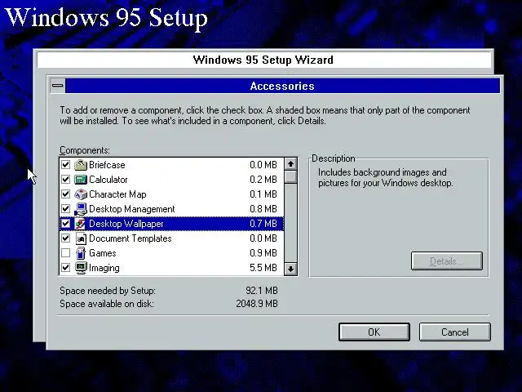Open the Accessories dialog control menu box
522x392 pixels.
coord(58,86)
